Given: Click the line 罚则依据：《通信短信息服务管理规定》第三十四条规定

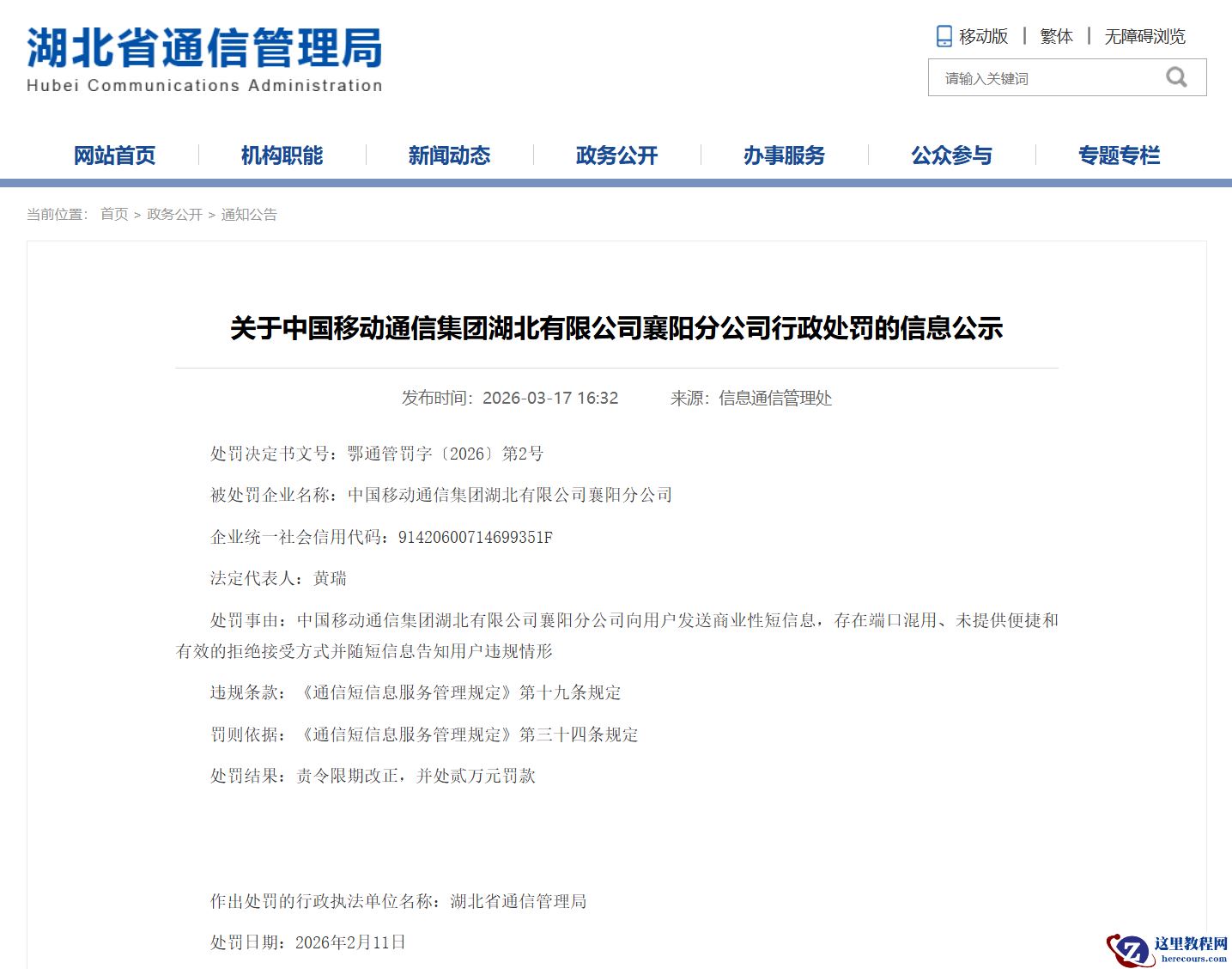Looking at the screenshot, I should click(424, 734).
